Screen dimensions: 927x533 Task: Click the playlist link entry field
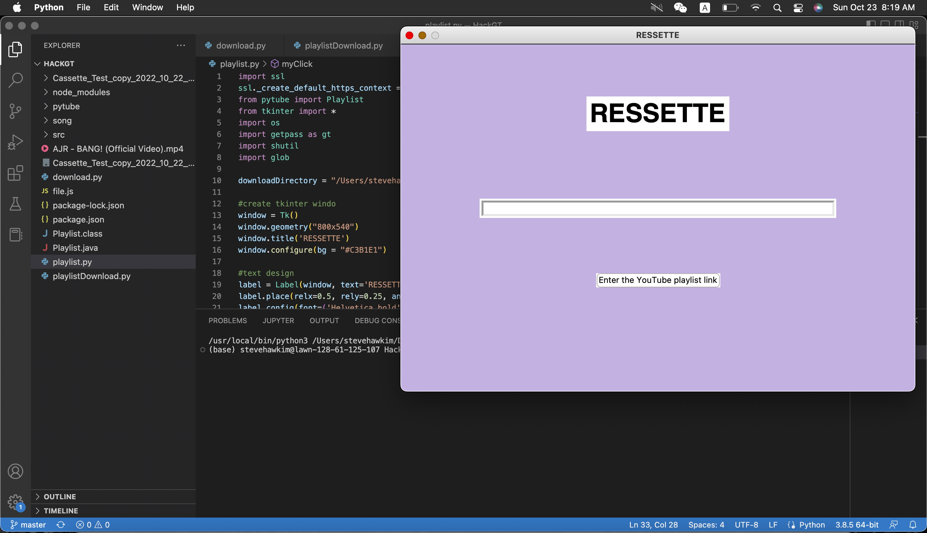point(658,208)
